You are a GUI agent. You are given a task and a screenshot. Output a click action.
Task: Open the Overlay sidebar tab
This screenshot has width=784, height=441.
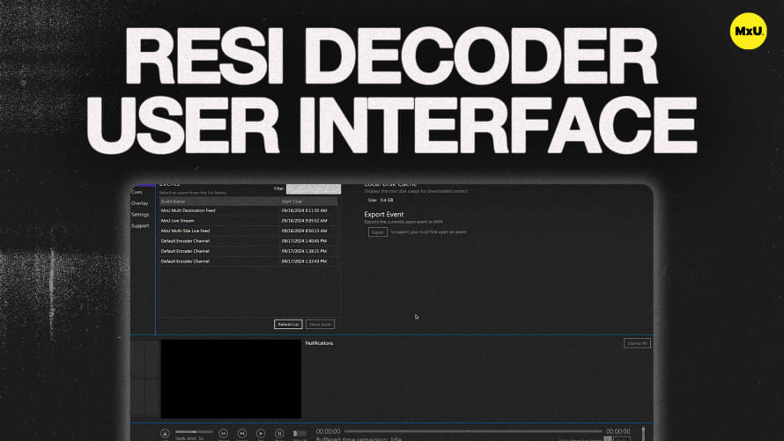pos(139,203)
